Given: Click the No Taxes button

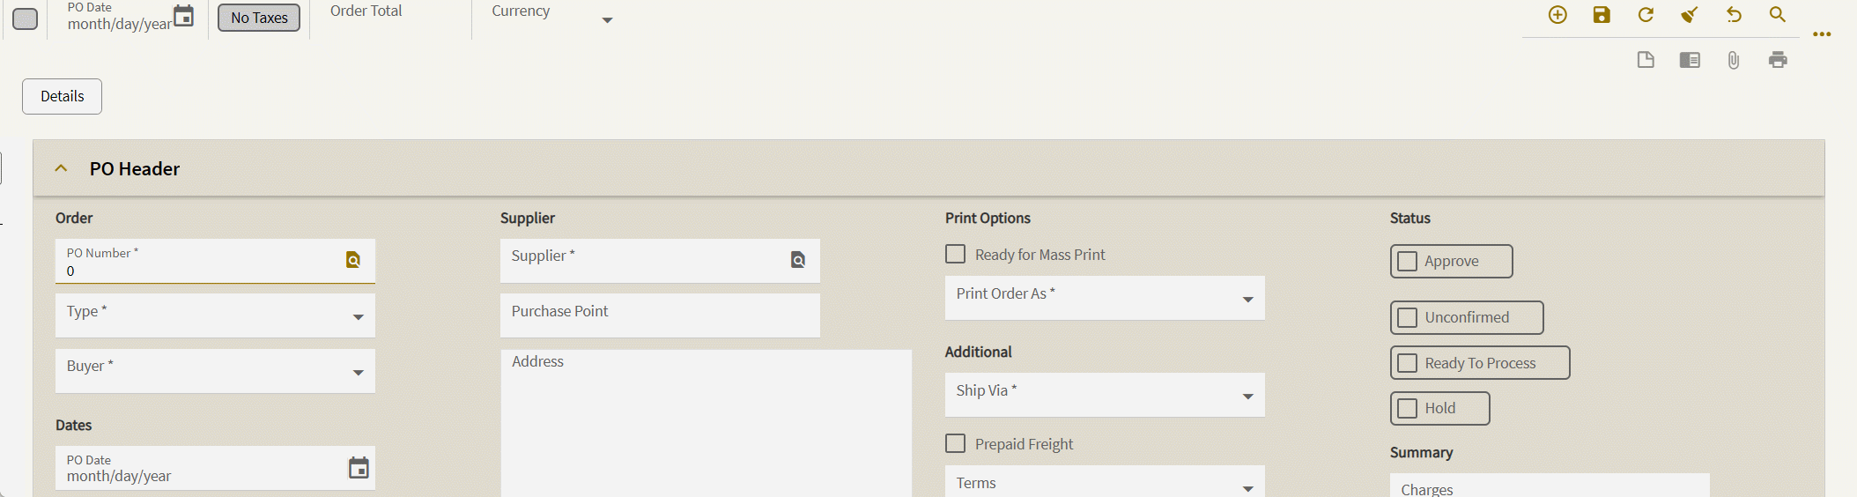Looking at the screenshot, I should click(x=259, y=18).
